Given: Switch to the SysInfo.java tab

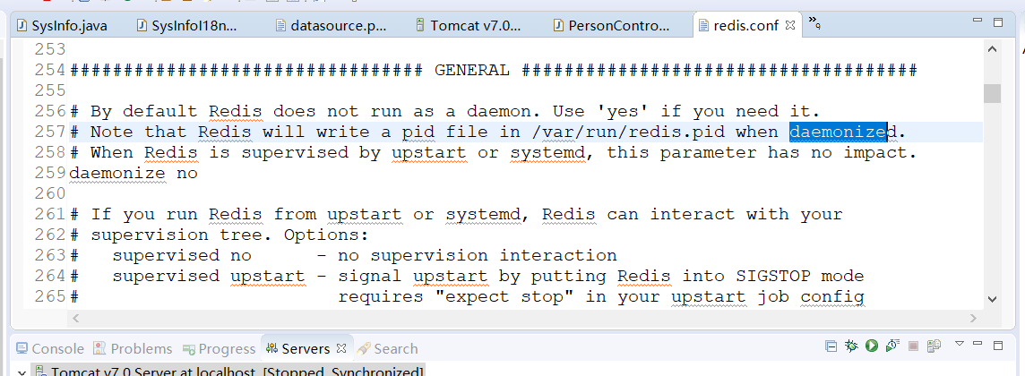Looking at the screenshot, I should tap(62, 25).
